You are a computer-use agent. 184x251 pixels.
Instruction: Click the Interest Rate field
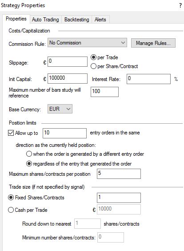tap(149, 79)
